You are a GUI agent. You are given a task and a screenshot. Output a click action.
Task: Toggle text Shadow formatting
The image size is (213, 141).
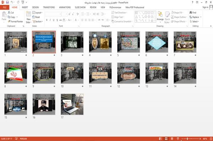tap(57, 20)
